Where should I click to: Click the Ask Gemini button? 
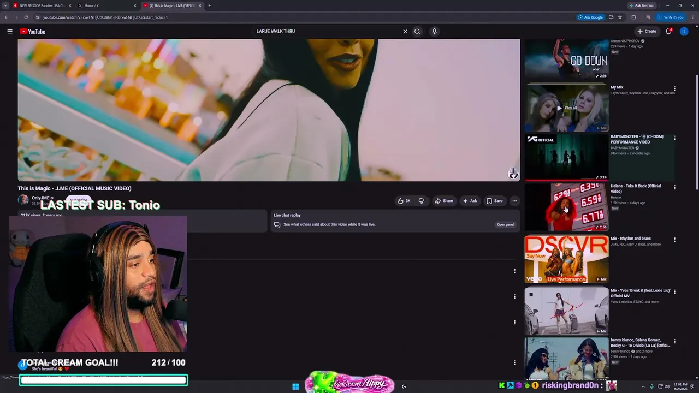[642, 5]
